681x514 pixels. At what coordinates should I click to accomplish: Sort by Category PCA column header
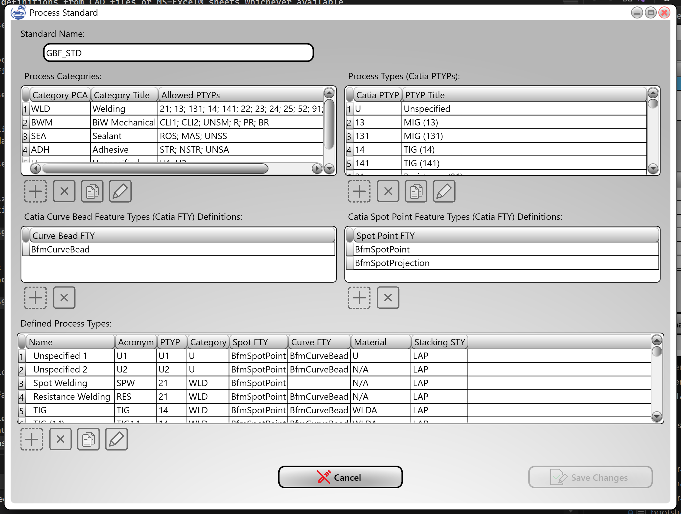point(60,95)
